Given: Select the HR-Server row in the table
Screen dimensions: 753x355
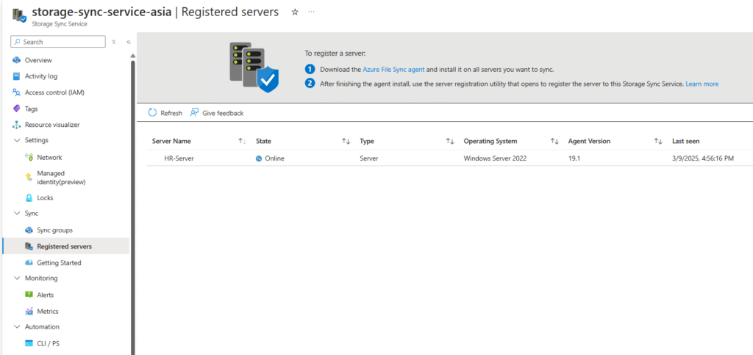Looking at the screenshot, I should 179,158.
